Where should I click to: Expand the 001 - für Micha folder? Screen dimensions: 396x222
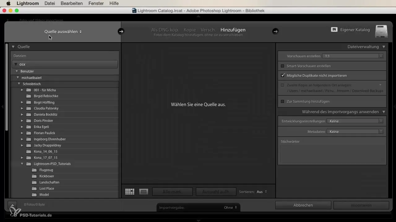pos(22,90)
